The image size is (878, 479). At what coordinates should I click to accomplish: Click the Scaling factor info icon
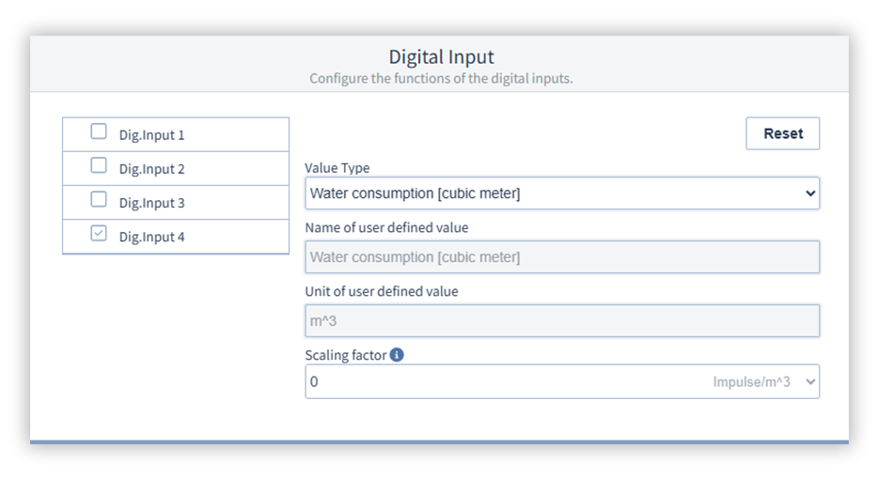[x=397, y=355]
